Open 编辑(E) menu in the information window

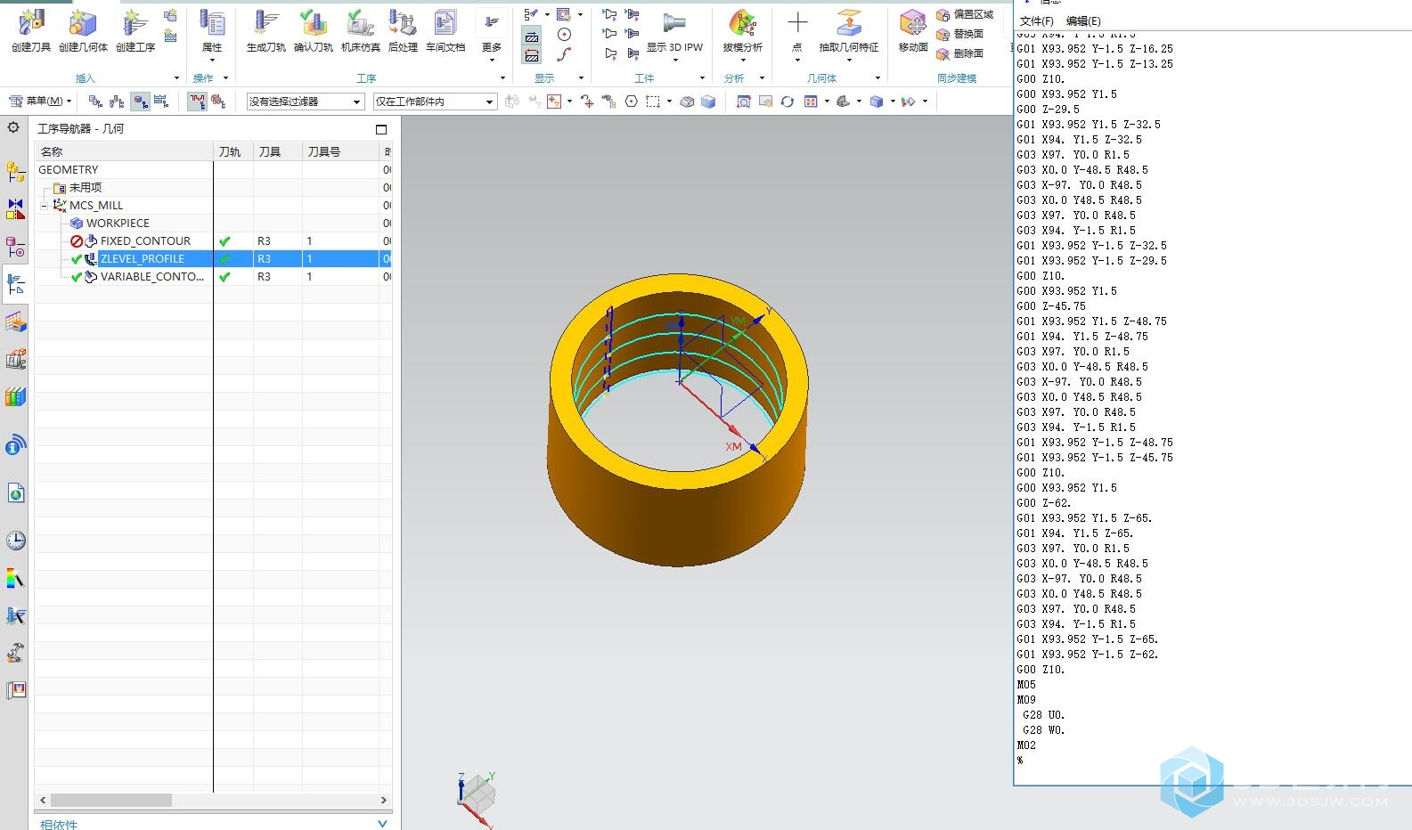pos(1083,20)
